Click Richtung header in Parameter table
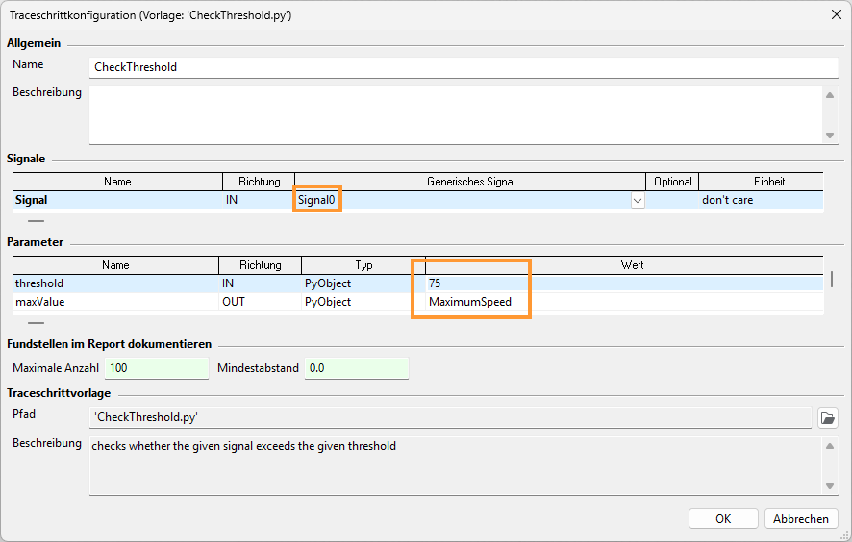The width and height of the screenshot is (852, 542). click(x=261, y=265)
